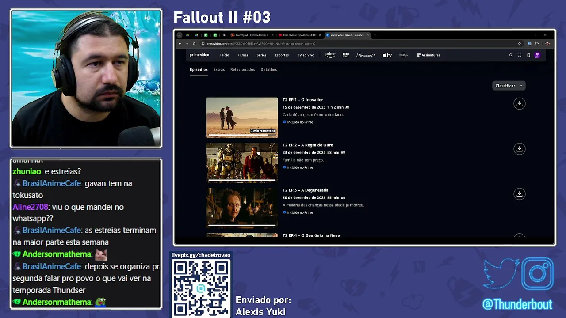Open the tab search dropdown arrow
The height and width of the screenshot is (318, 566).
click(180, 35)
